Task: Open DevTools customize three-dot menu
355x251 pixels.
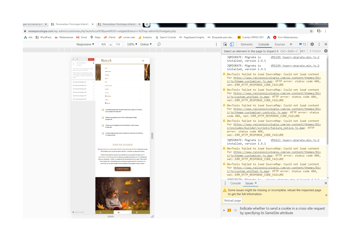Action: (319, 44)
